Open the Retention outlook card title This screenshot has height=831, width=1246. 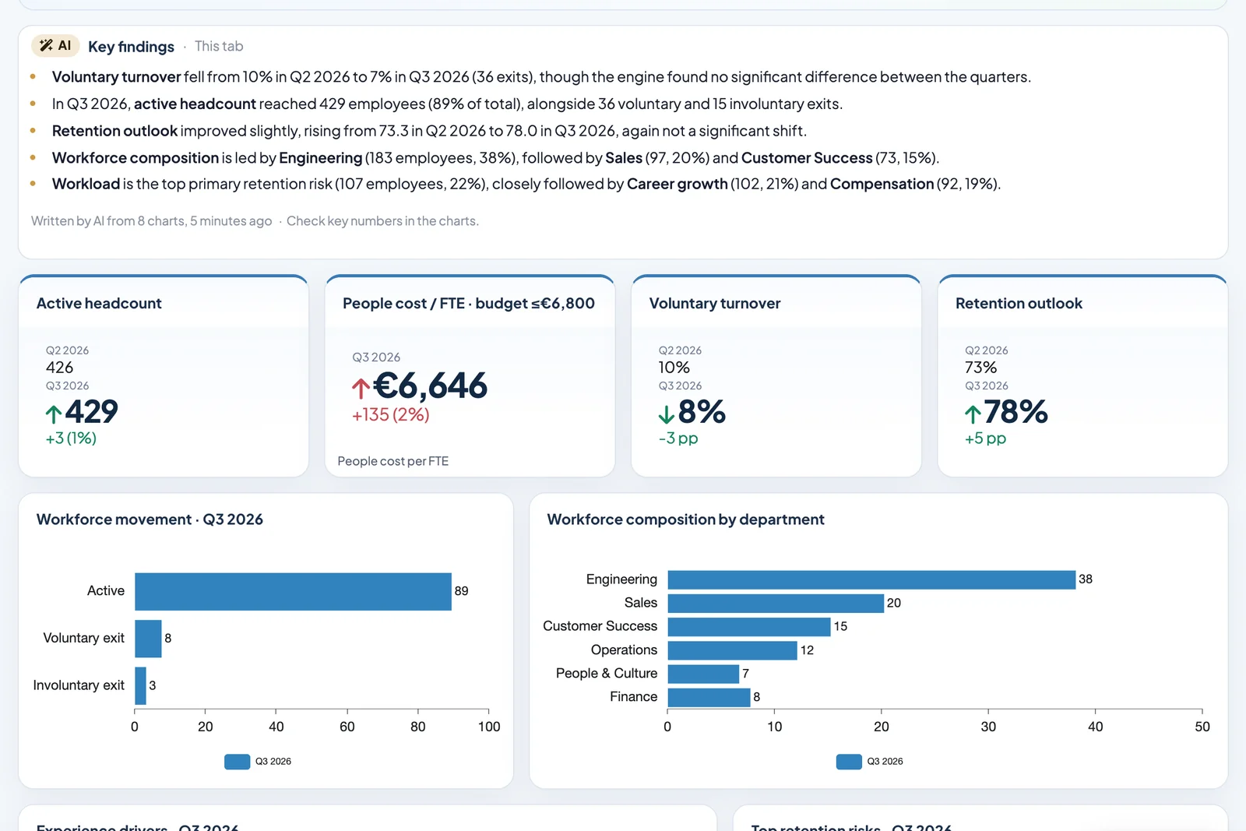[x=1019, y=303]
